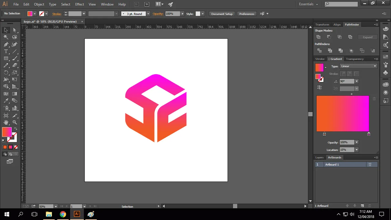Open the Essentials workspace switcher
This screenshot has height=220, width=391.
coord(309,4)
